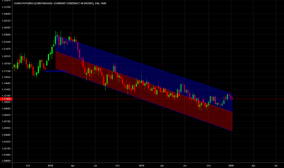The width and height of the screenshot is (284, 168).
Task: Click the 1.26565 price axis label
Action: [x=6, y=27]
